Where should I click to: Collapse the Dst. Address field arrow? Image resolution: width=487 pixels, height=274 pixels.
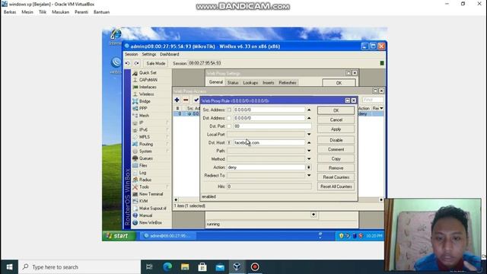309,119
